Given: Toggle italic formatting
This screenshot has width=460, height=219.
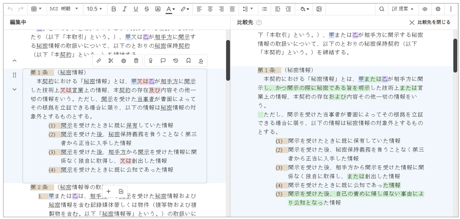Looking at the screenshot, I should pos(125,9).
